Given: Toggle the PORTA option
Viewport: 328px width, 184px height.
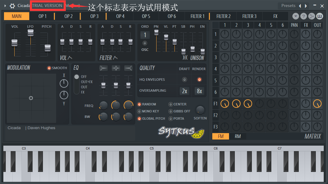Looking at the screenshot, I should click(x=171, y=119).
